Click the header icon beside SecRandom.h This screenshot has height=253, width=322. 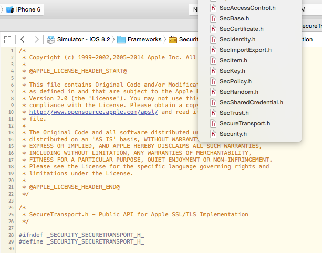click(213, 92)
